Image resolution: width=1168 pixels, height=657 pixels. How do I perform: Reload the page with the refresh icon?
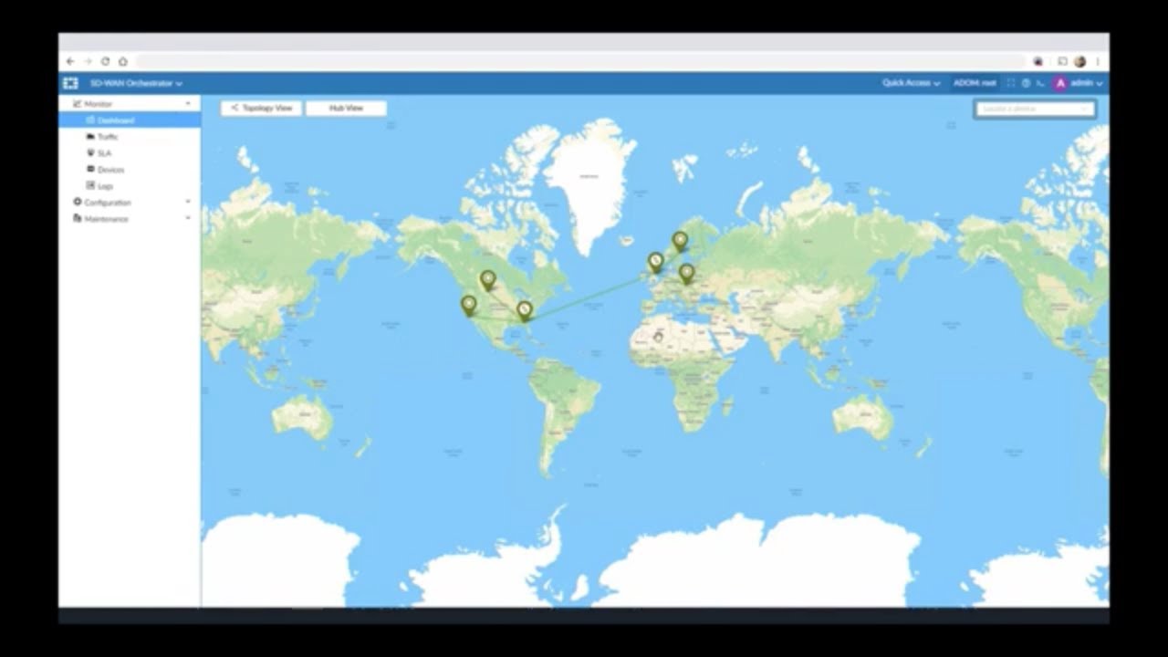click(105, 61)
